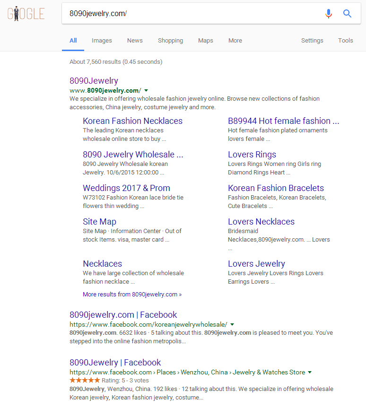Open the Lovers Rings sitelink
The width and height of the screenshot is (366, 408).
[252, 155]
